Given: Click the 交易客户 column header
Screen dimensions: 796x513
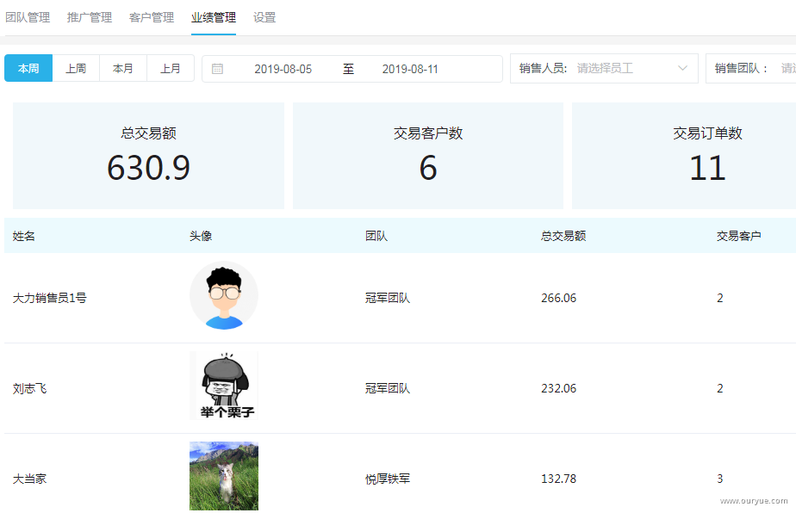Looking at the screenshot, I should [x=738, y=236].
